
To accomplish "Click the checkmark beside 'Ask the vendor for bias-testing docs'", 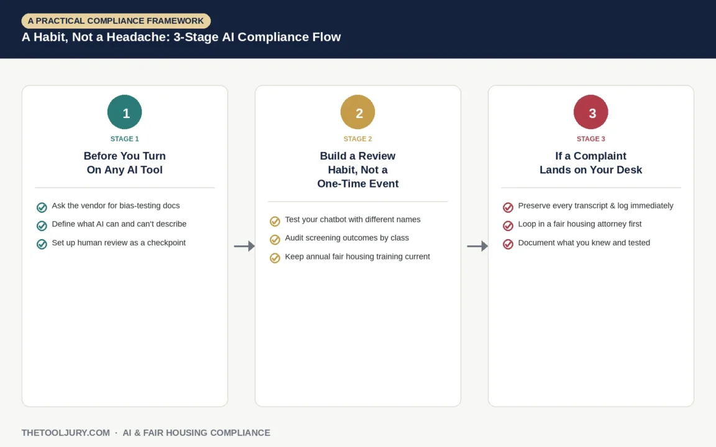I will (x=42, y=207).
